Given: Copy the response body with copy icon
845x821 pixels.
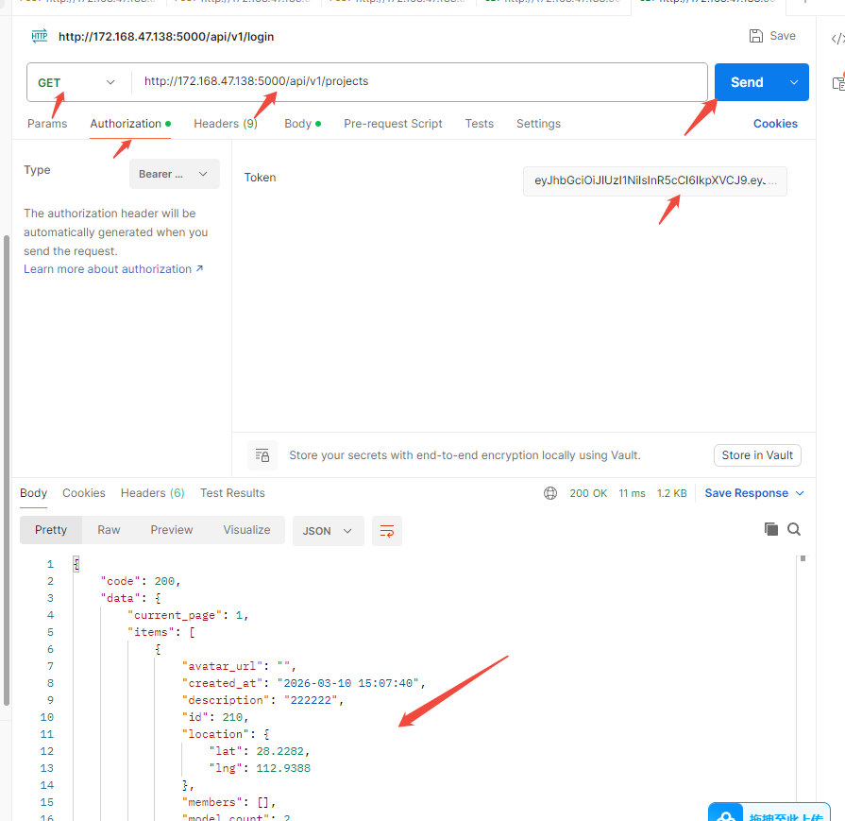Looking at the screenshot, I should point(770,529).
